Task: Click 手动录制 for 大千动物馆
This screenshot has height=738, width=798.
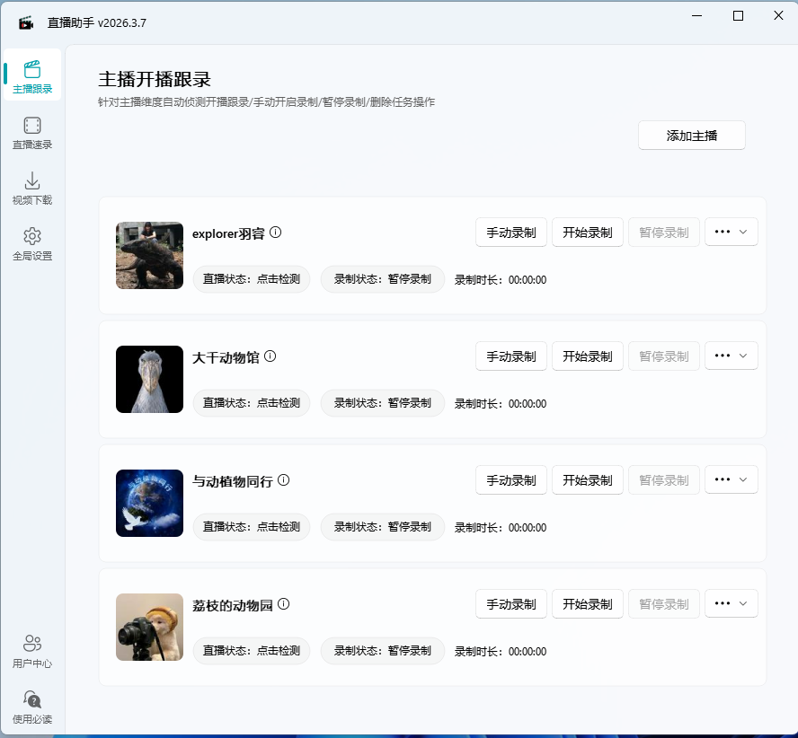Action: tap(510, 356)
